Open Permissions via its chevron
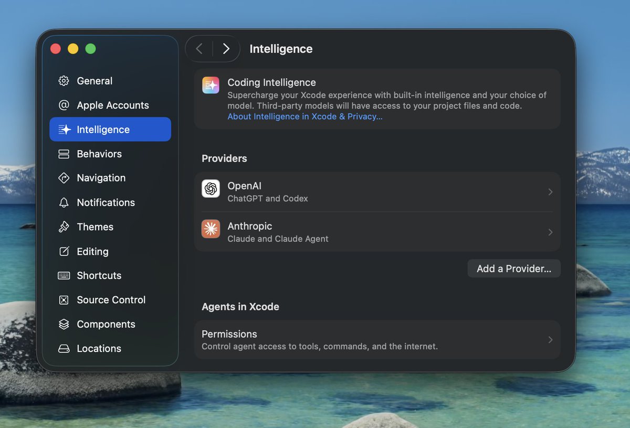 point(550,340)
